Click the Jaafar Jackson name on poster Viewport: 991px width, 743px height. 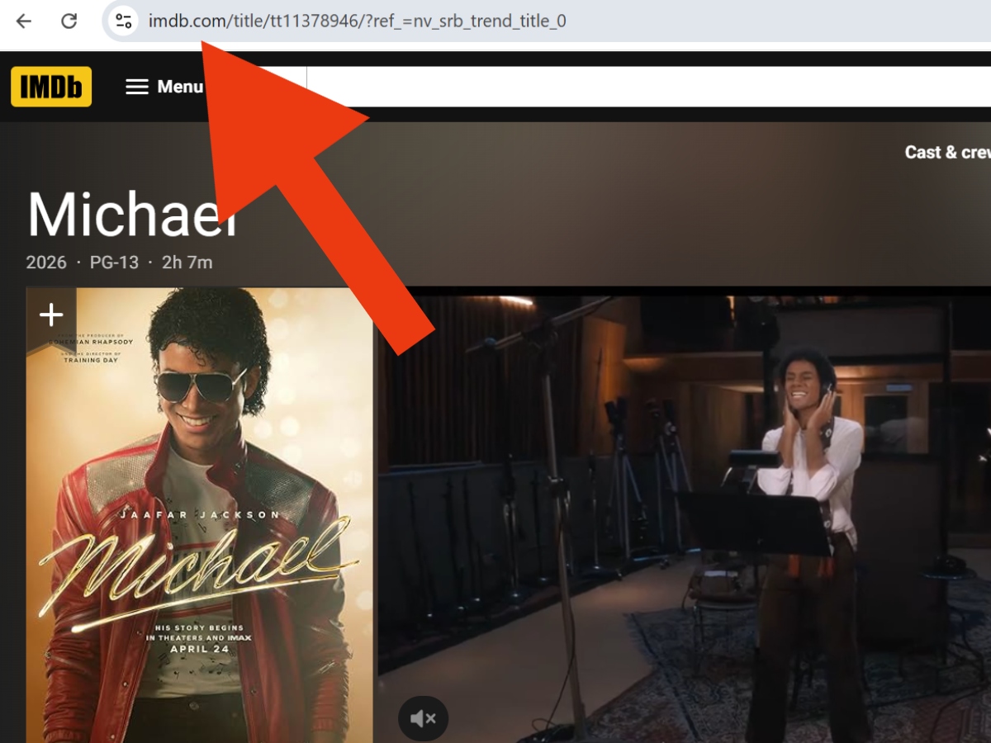(200, 514)
